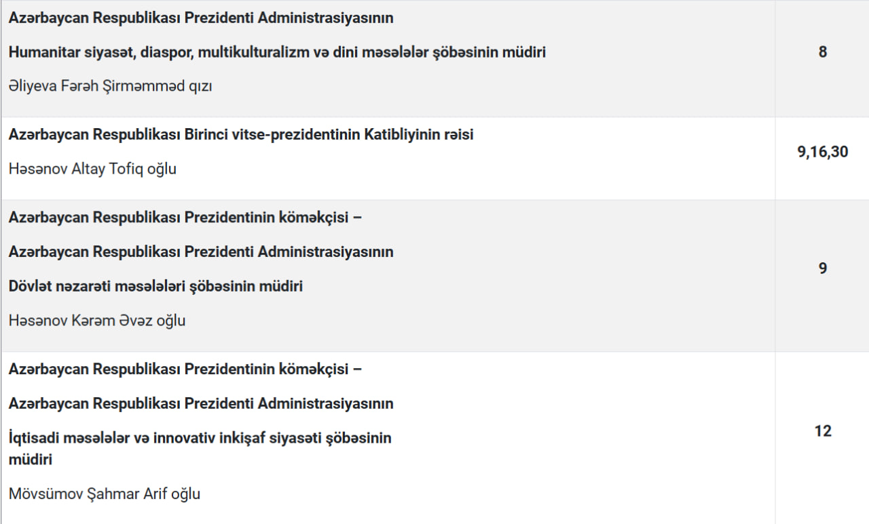This screenshot has width=869, height=524.
Task: Select the name Həsənov Kərəm Əvəz oğlu
Action: click(x=97, y=320)
